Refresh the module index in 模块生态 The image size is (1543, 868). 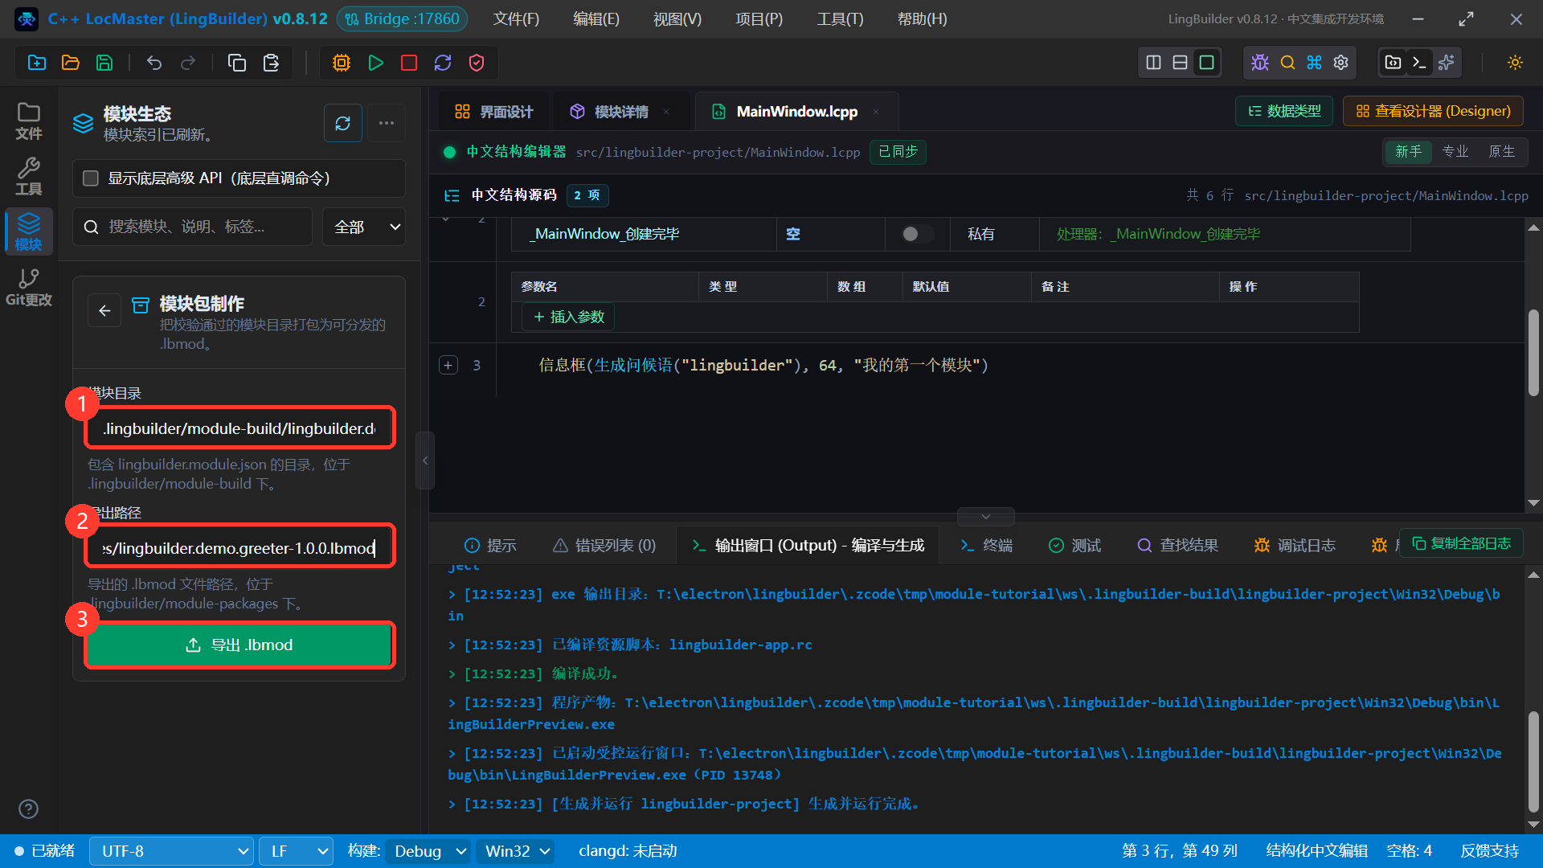pyautogui.click(x=343, y=123)
